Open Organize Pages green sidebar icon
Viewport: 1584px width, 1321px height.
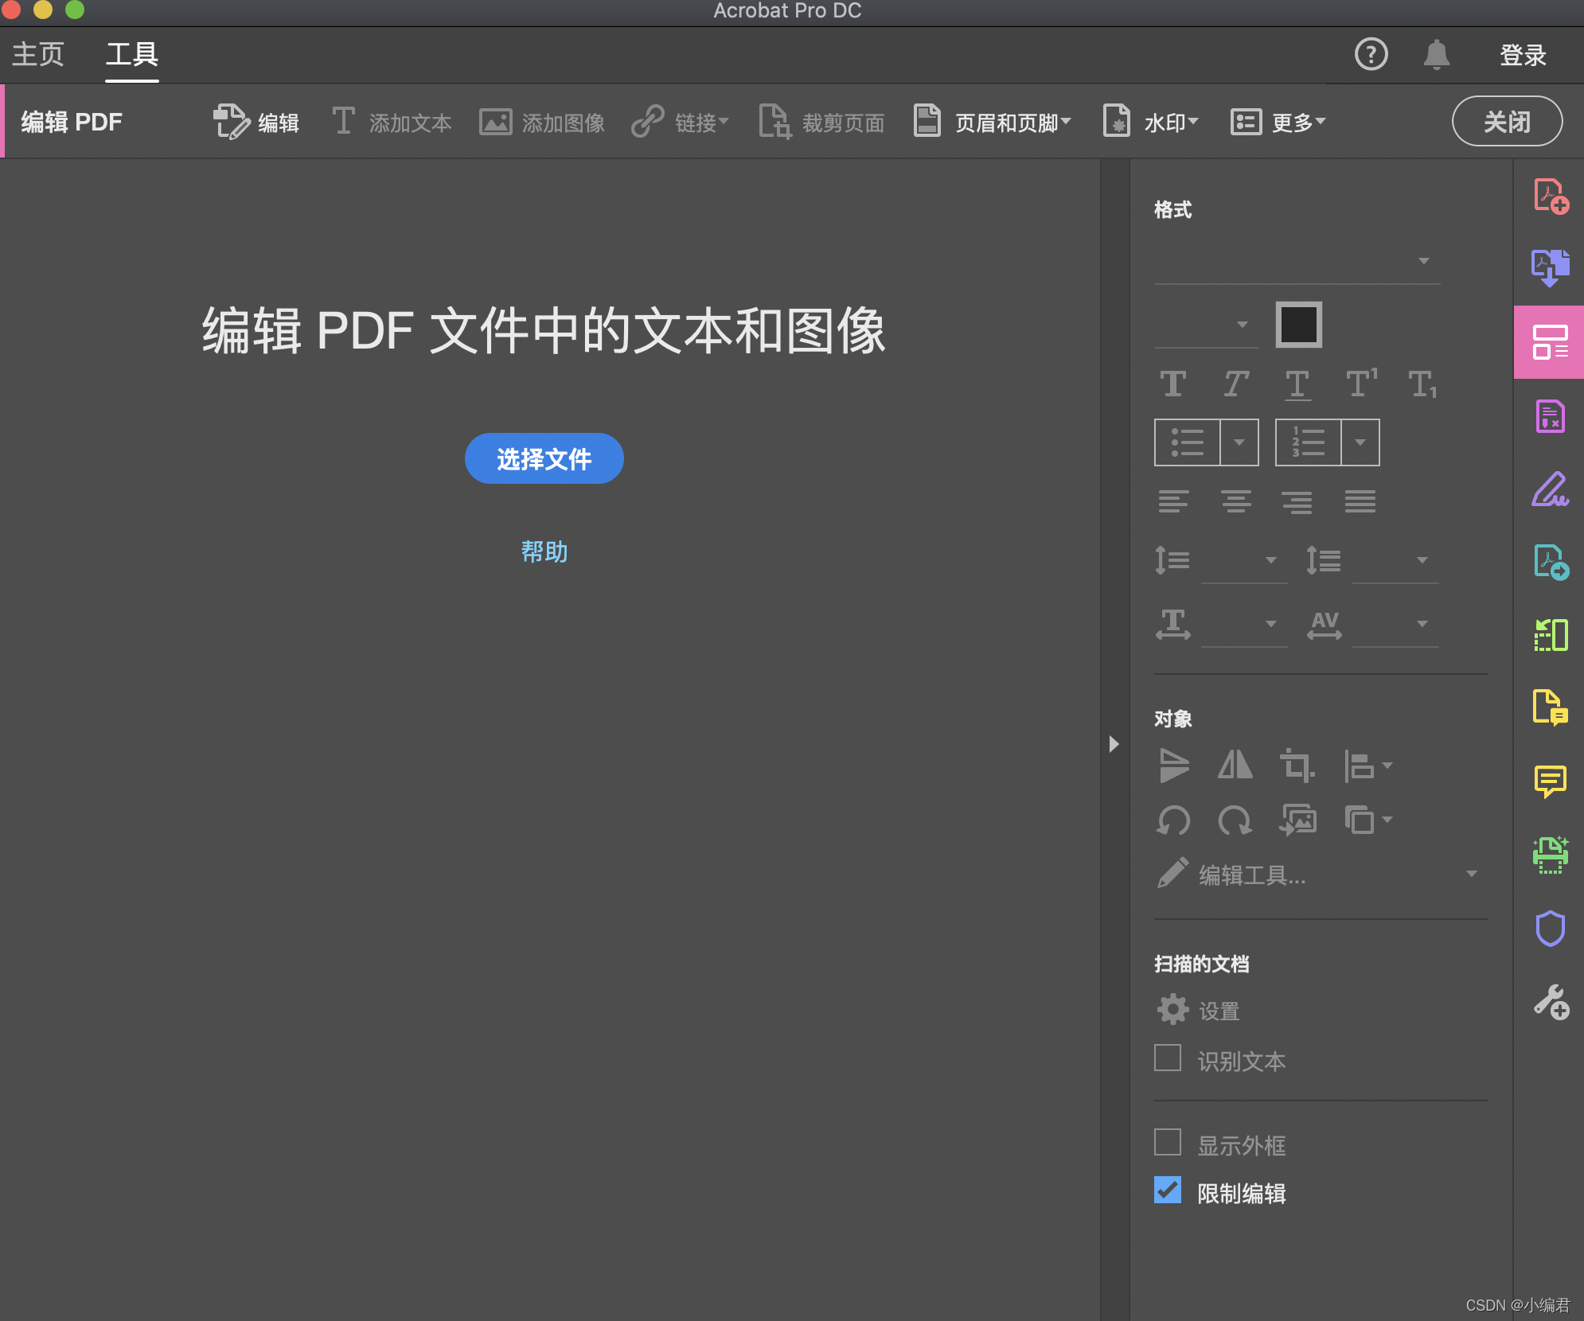tap(1551, 635)
